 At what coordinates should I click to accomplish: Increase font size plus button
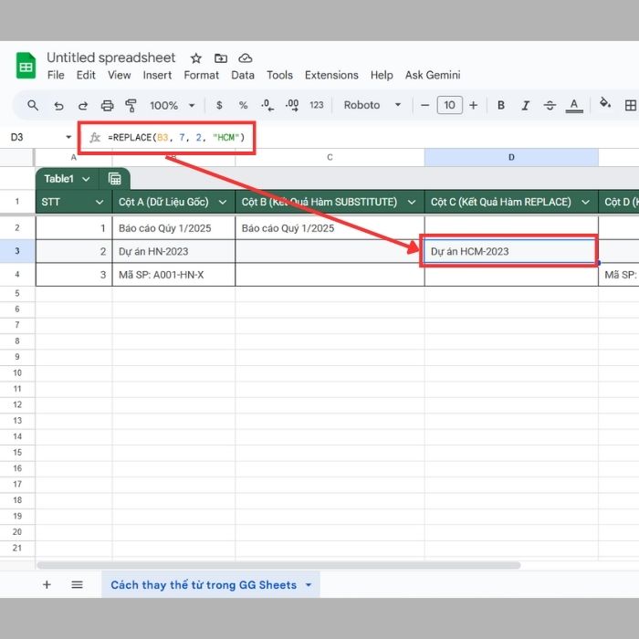473,106
